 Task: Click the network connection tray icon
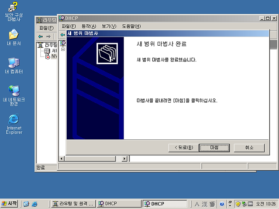click(x=244, y=204)
